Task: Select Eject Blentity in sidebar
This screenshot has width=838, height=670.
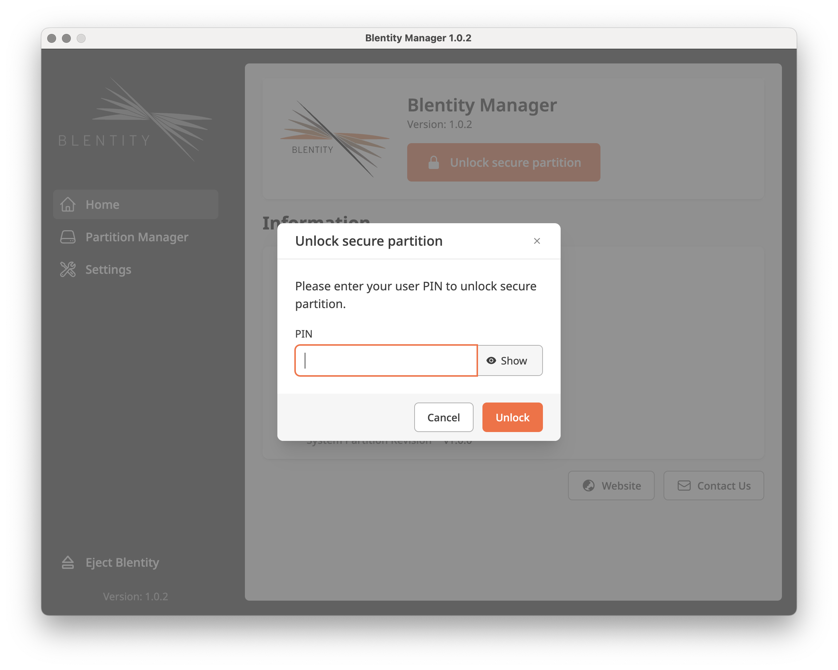Action: click(136, 562)
